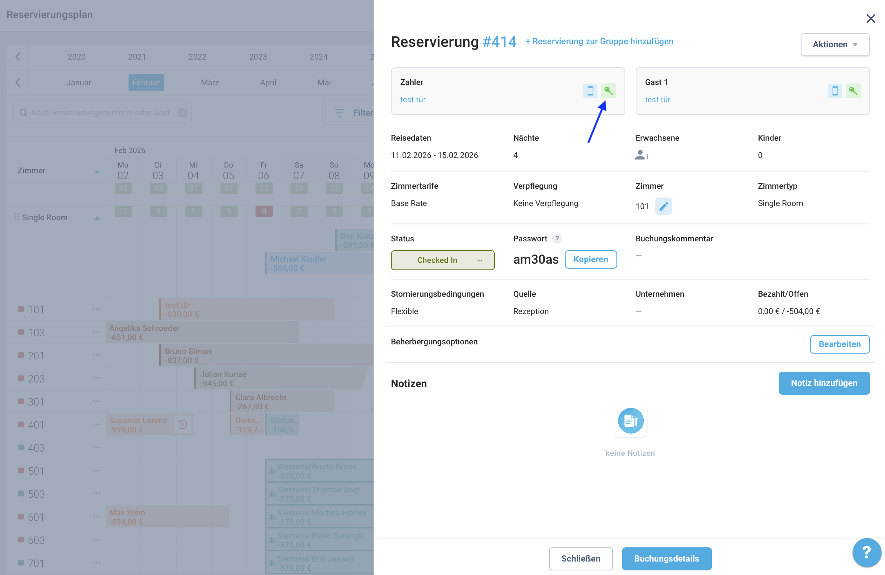Clear the reservation search field
885x575 pixels.
pos(183,113)
